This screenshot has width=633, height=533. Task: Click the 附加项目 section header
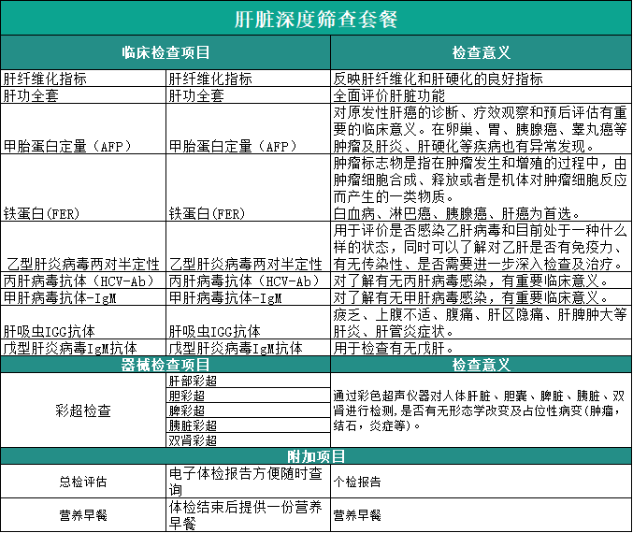pyautogui.click(x=316, y=456)
